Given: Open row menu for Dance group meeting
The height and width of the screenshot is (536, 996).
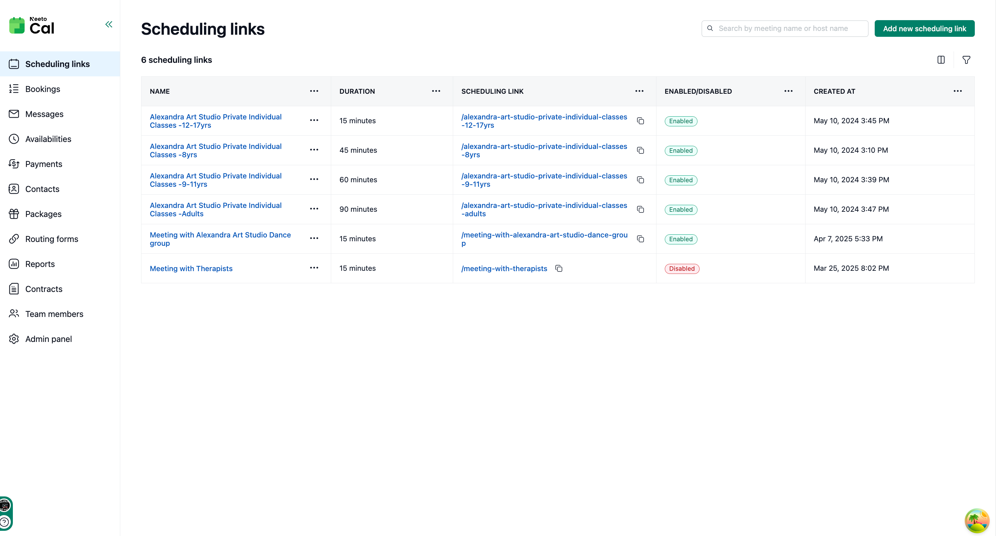Looking at the screenshot, I should pyautogui.click(x=314, y=238).
